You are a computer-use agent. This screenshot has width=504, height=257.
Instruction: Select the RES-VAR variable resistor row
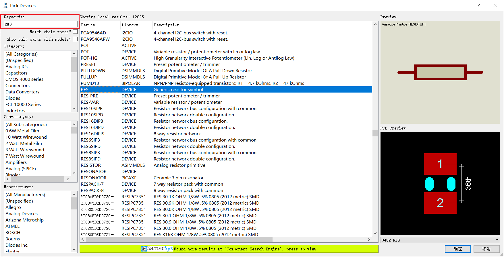coord(226,102)
